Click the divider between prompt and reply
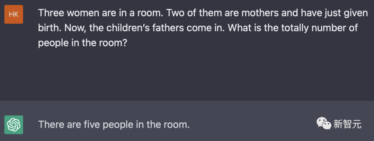The height and width of the screenshot is (141, 374). coord(187,100)
